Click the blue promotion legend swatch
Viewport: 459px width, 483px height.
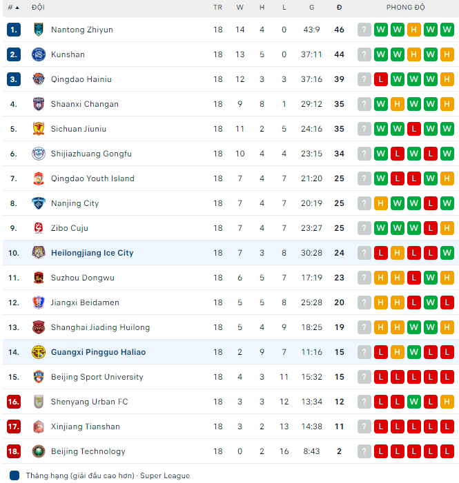pos(14,475)
